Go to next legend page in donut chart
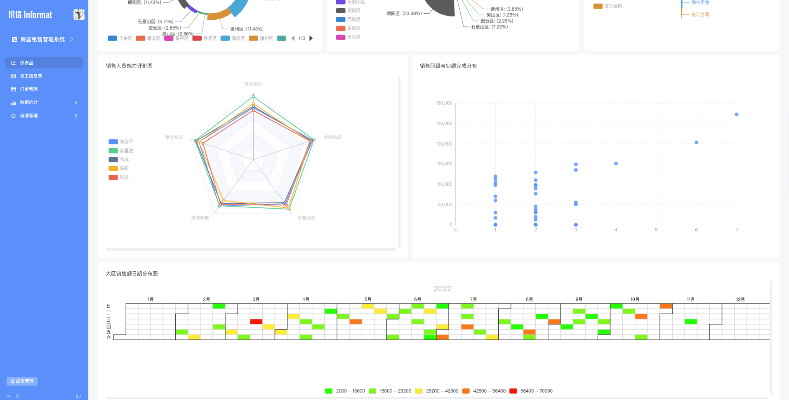Image resolution: width=789 pixels, height=400 pixels. pyautogui.click(x=311, y=38)
